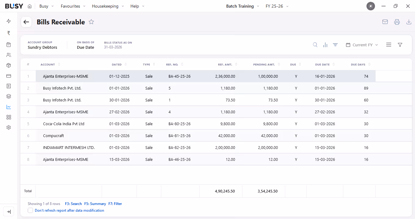Open the Busy menu dropdown
Screen dimensions: 415x219
coord(46,6)
